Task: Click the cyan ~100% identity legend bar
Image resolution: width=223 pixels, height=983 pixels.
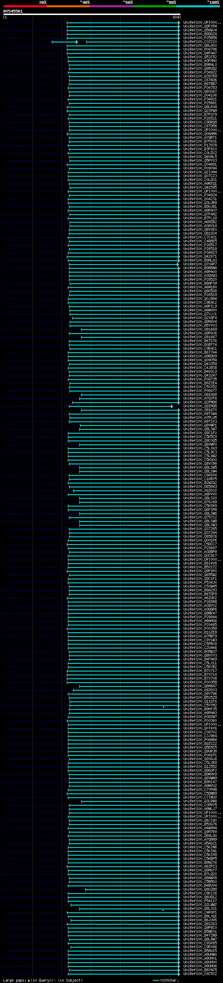Action: (198, 6)
